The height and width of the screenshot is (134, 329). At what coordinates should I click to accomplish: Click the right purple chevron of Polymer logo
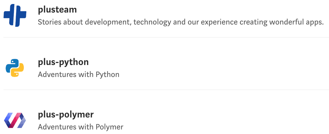pos(22,121)
